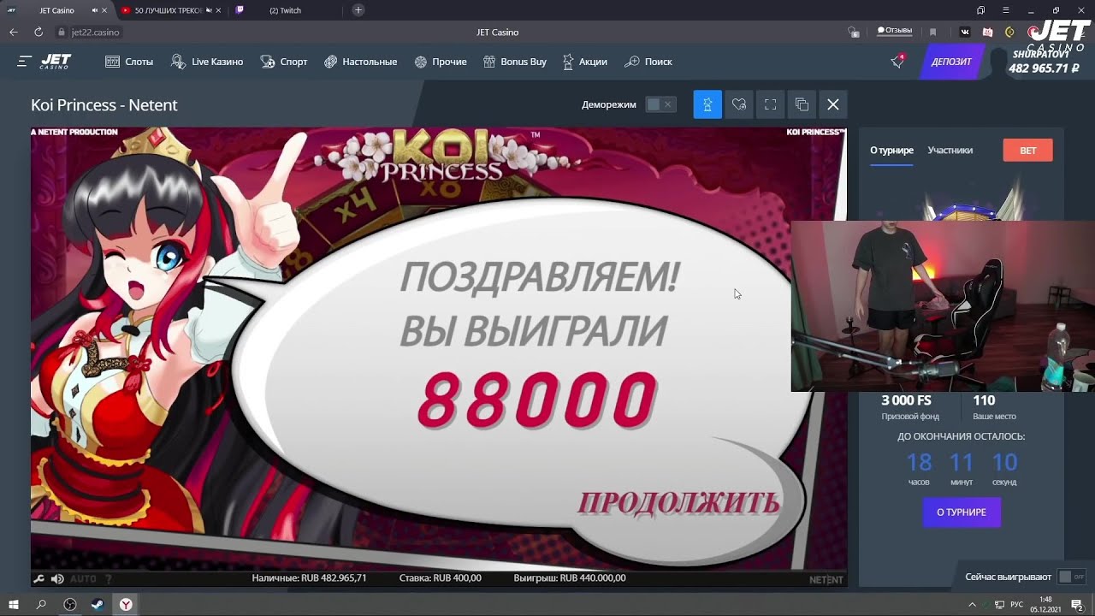Open Windows notification center
This screenshot has width=1095, height=616.
coord(1077,604)
